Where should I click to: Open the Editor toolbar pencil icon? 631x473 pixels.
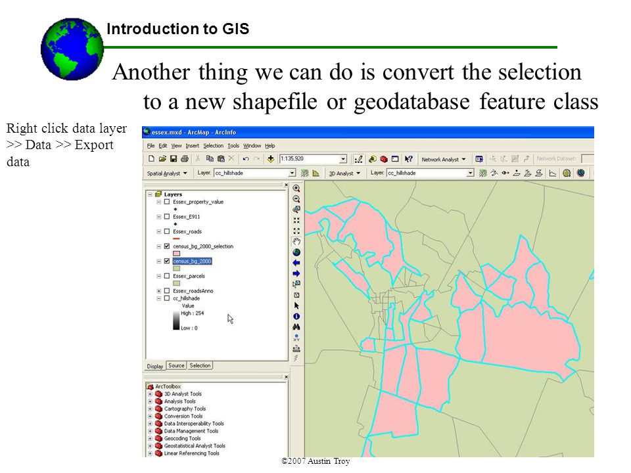(x=358, y=159)
